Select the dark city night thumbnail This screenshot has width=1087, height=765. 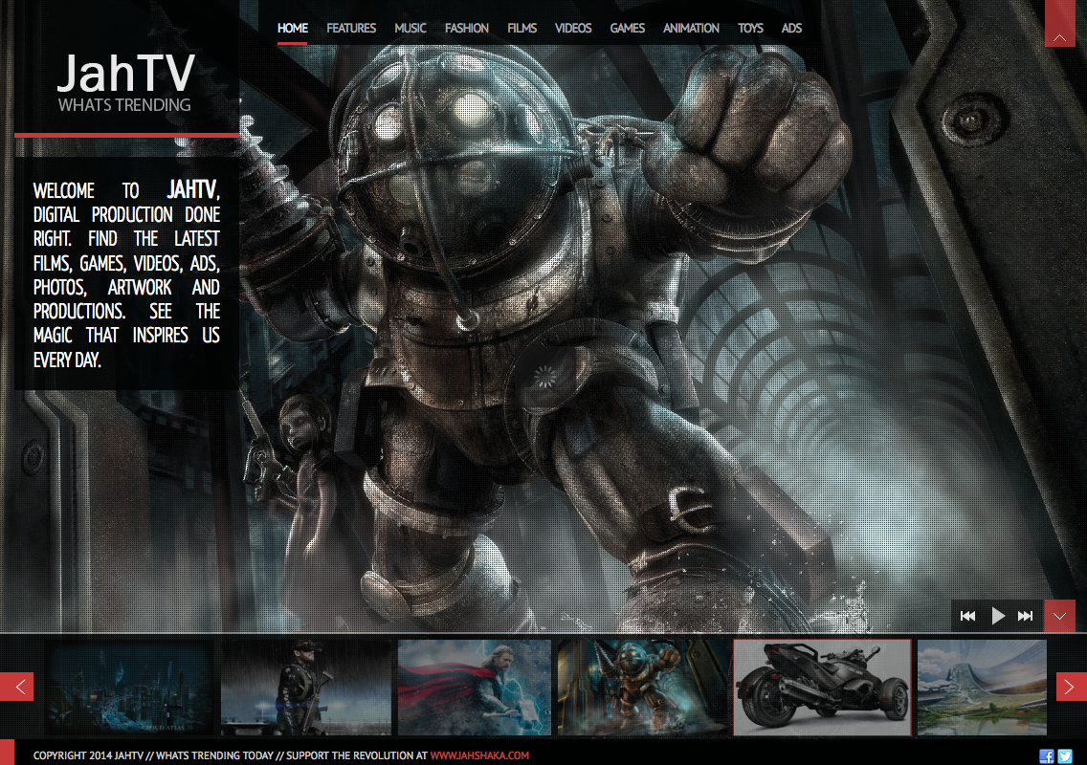[x=129, y=688]
